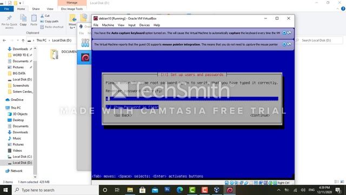Click Paste shortcut in Clipboard group

point(52,27)
